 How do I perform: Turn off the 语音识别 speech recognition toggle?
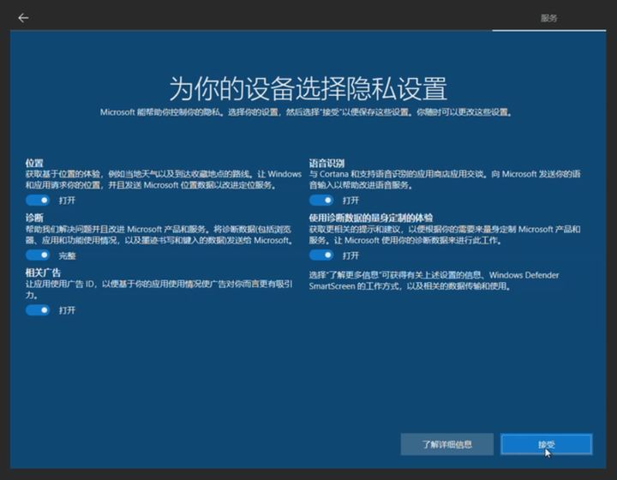pos(321,200)
